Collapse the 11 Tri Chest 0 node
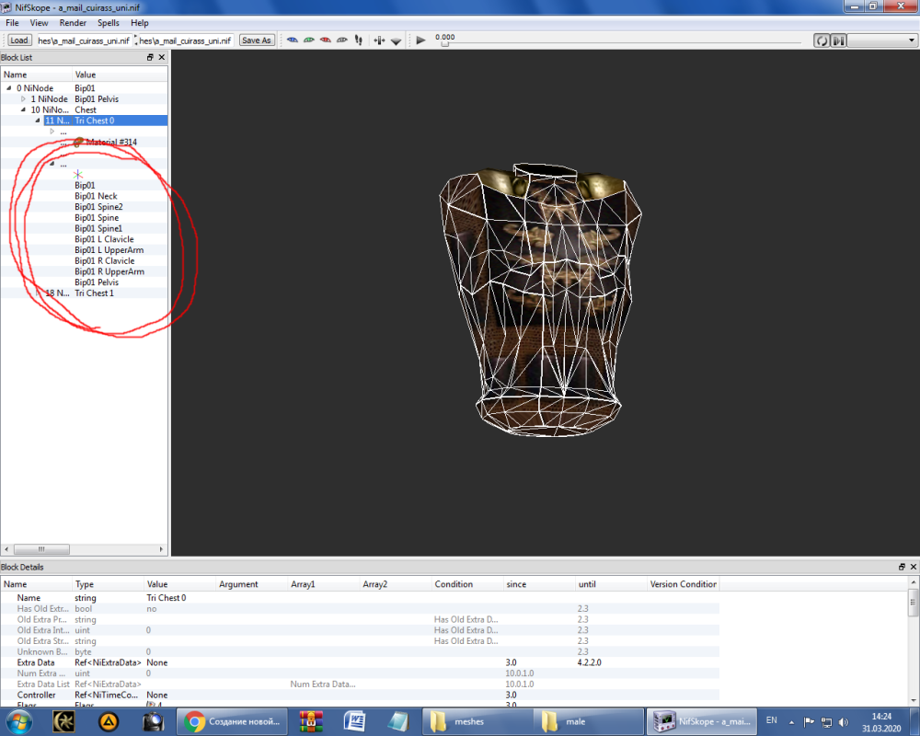Image resolution: width=920 pixels, height=736 pixels. click(x=38, y=121)
